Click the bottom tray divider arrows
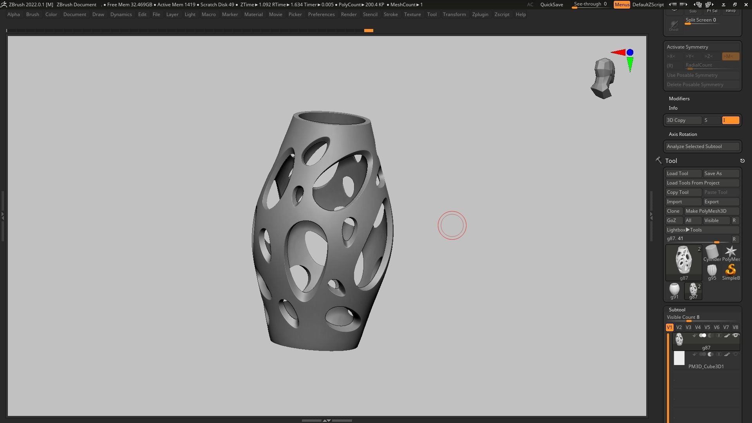This screenshot has height=423, width=752. 327,420
